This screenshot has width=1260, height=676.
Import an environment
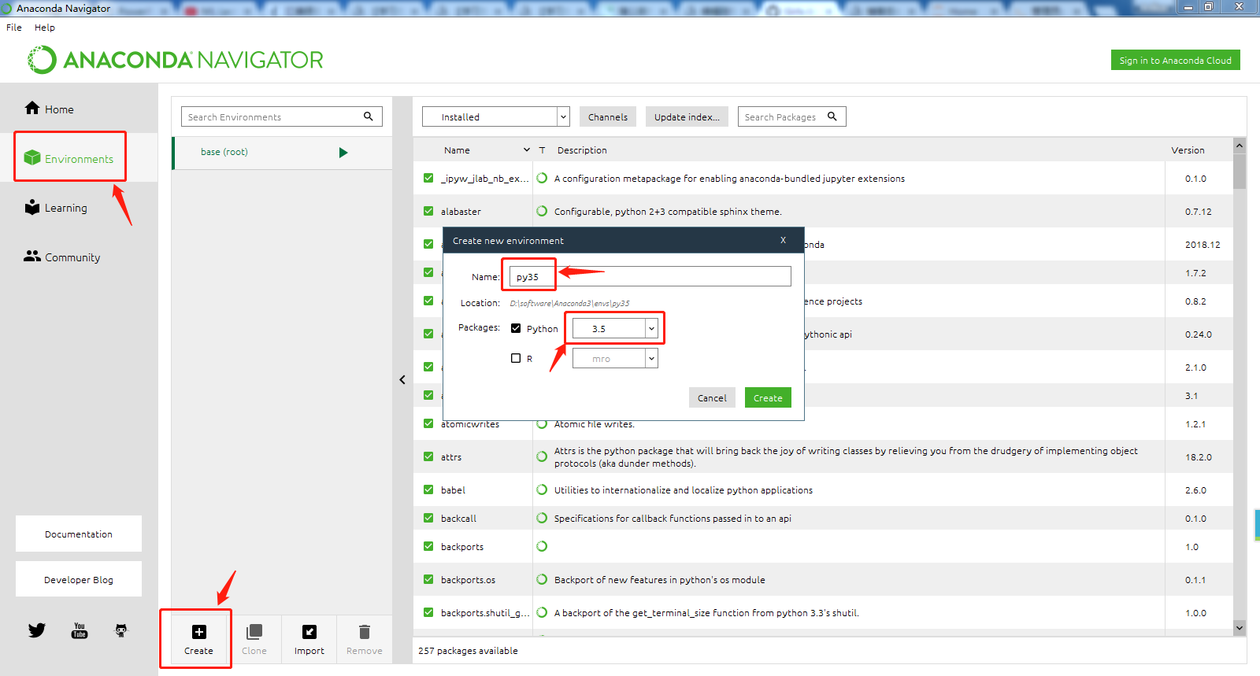309,639
